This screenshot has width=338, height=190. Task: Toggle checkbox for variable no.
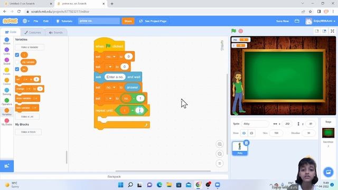(17, 69)
